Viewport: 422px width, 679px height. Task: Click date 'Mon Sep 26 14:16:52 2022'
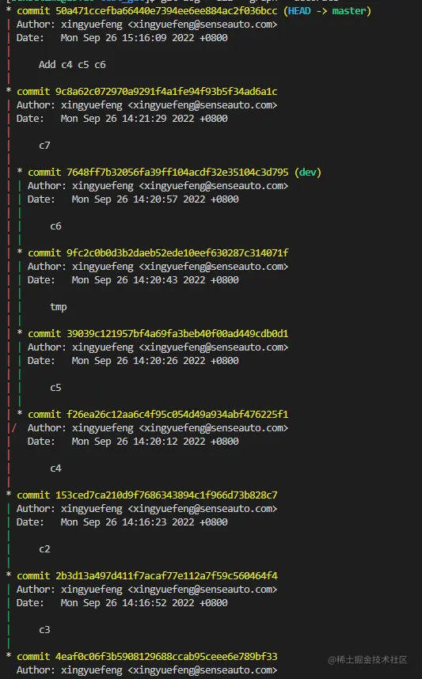127,603
